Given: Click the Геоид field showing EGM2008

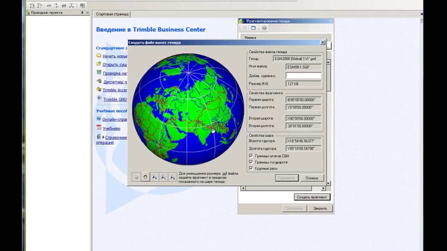Looking at the screenshot, I should [x=297, y=59].
